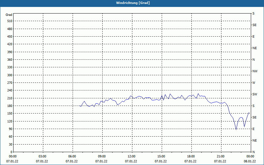Click the W compass direction label
264x165 pixels.
[x=254, y=83]
